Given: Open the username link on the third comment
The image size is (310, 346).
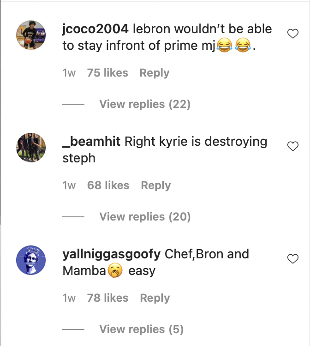Looking at the screenshot, I should coord(111,254).
